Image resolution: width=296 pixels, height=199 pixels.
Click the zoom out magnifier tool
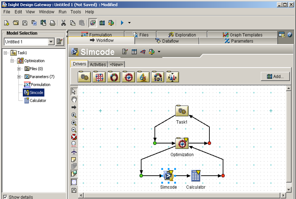coord(74,130)
